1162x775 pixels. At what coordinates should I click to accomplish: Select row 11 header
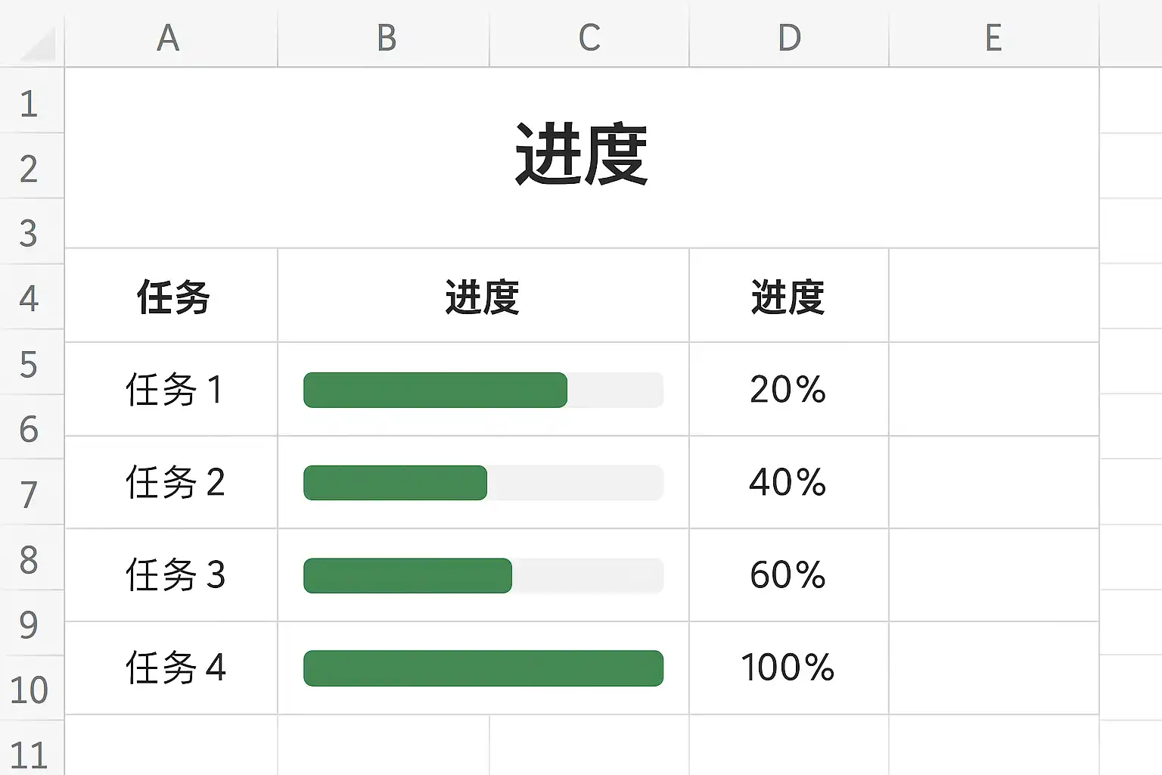coord(29,755)
